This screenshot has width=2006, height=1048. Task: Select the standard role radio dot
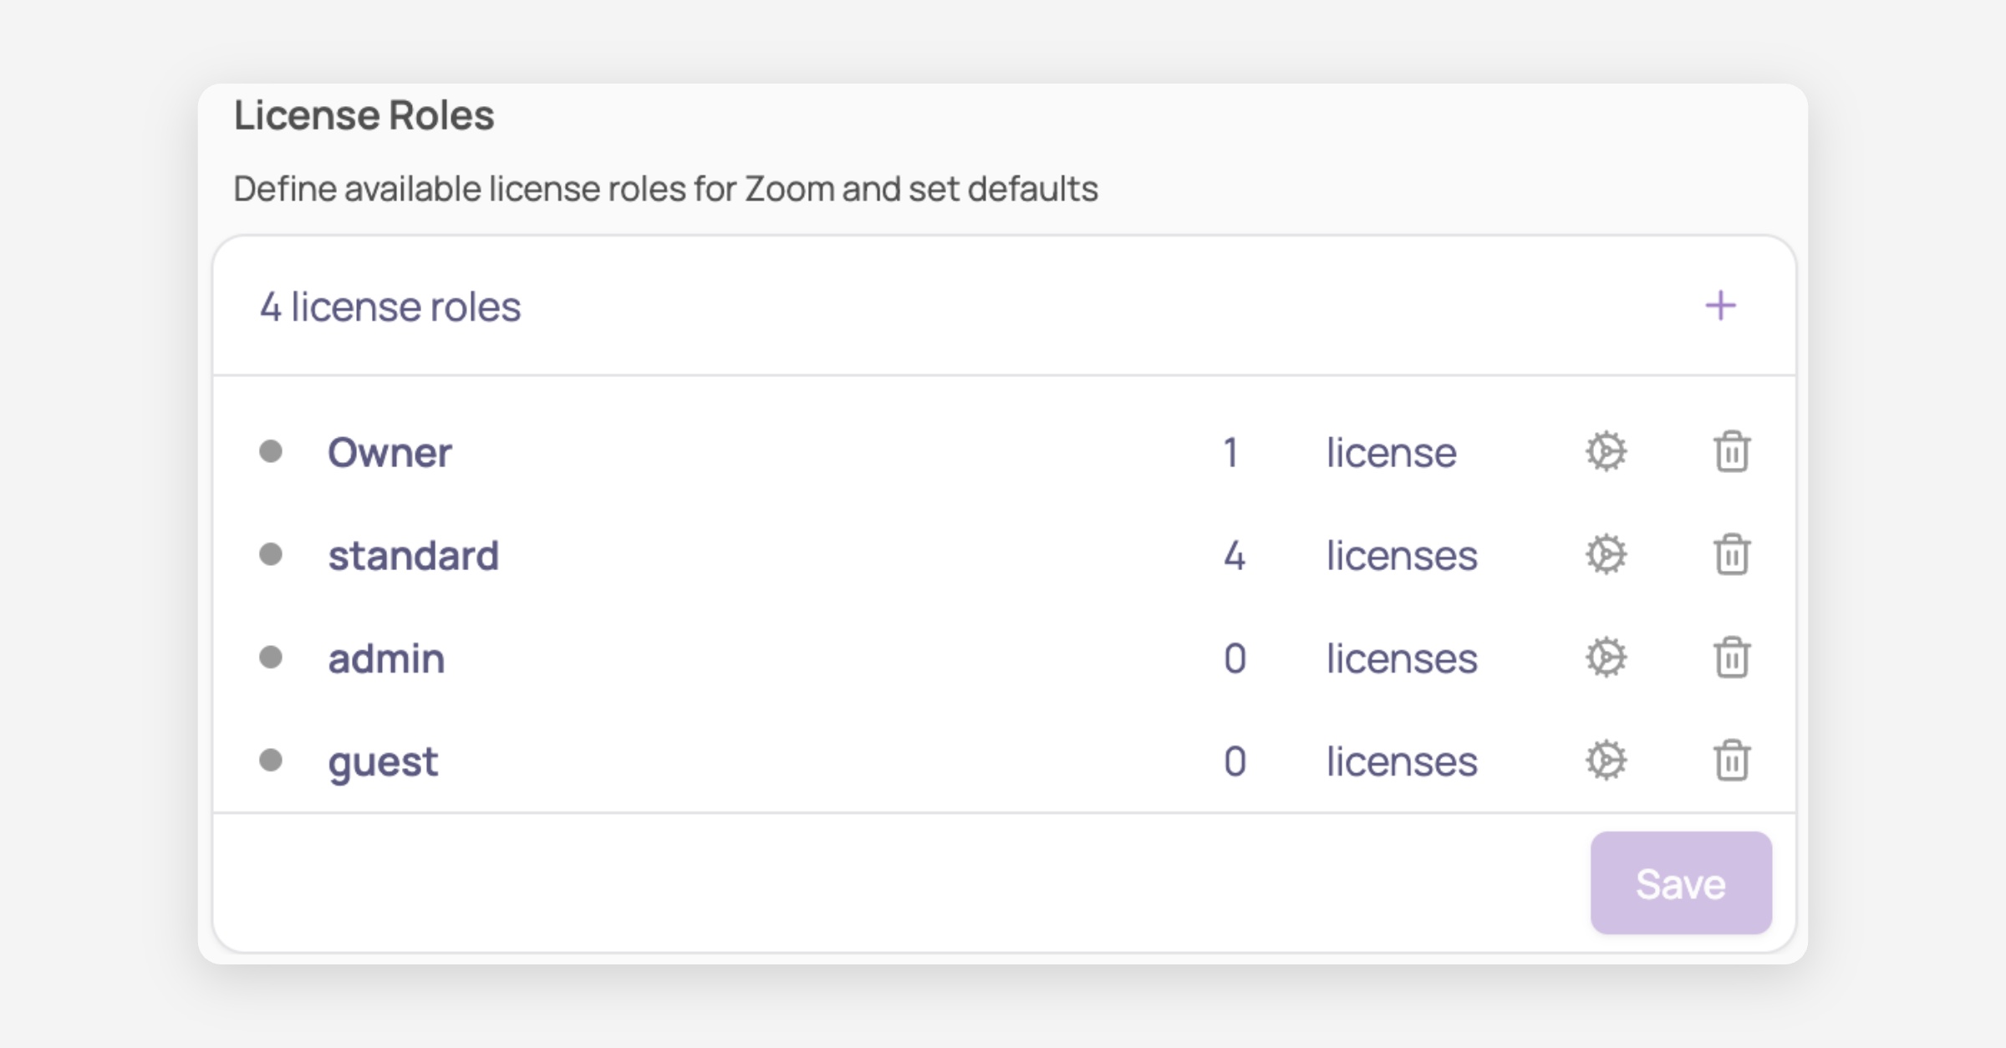[x=271, y=554]
